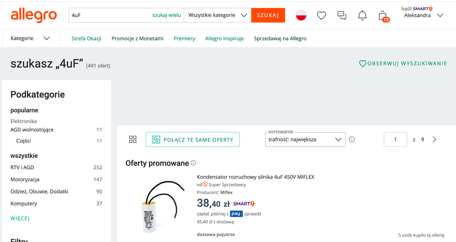Click WIĘCEJ to show more subcategories
Screen dimensions: 456x242
click(x=20, y=218)
